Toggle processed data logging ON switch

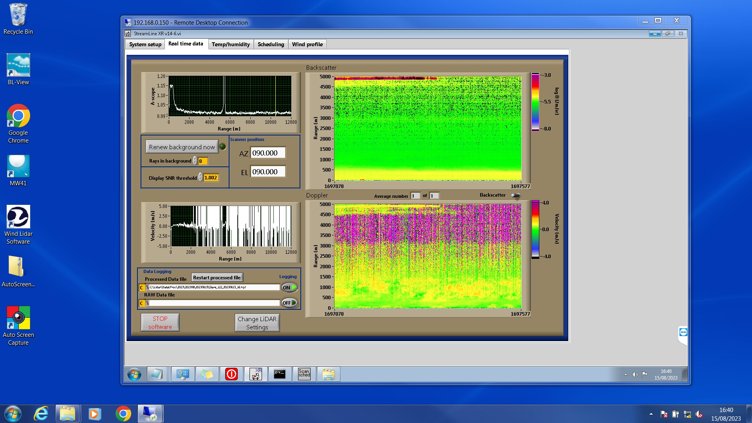pyautogui.click(x=289, y=287)
